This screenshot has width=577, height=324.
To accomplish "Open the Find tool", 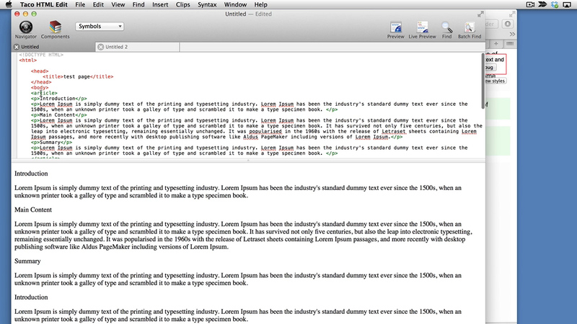I will pos(446,30).
